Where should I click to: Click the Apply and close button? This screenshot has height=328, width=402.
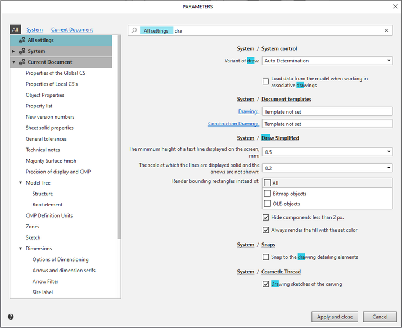click(335, 317)
